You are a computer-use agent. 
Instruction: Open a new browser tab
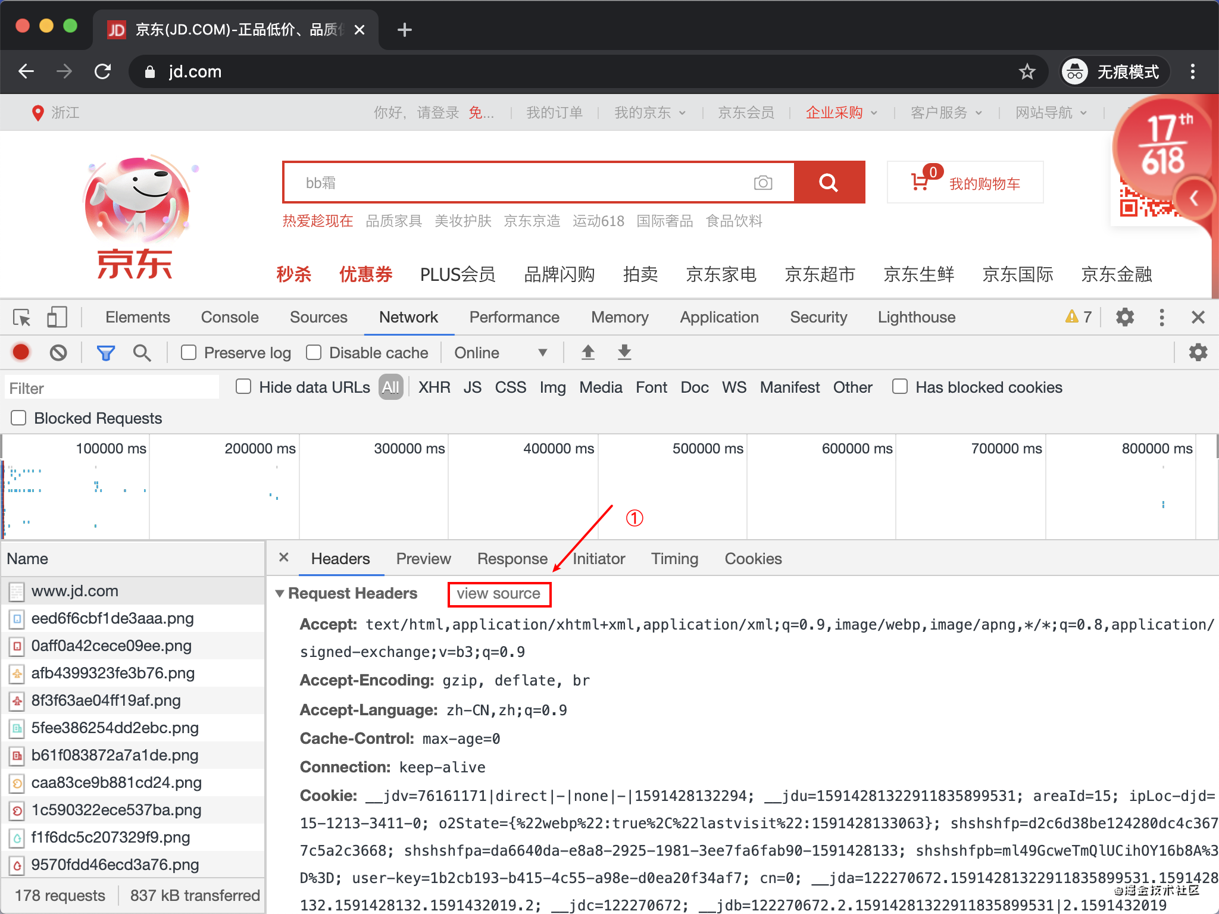click(x=404, y=30)
